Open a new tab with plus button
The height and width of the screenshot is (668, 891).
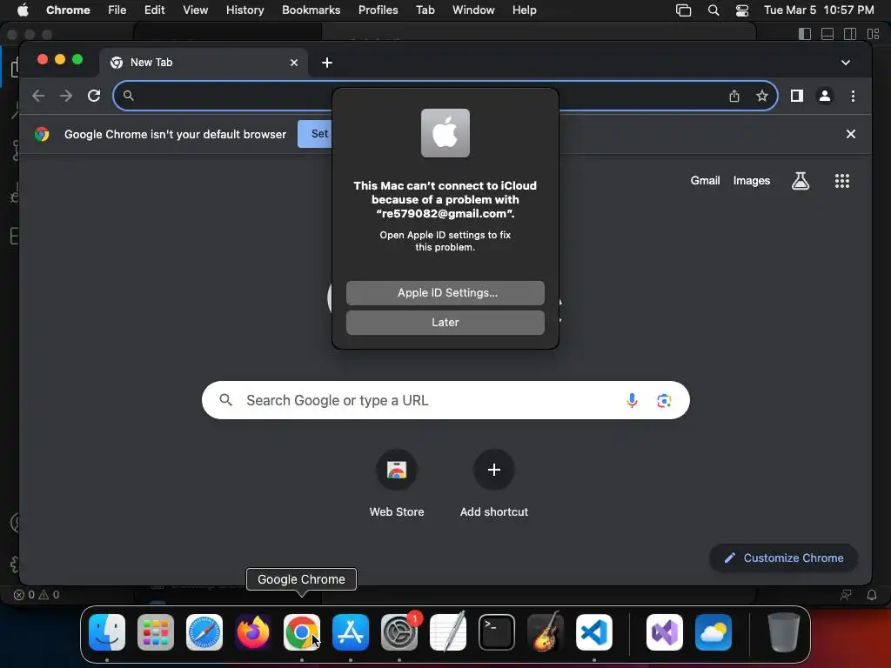tap(327, 63)
